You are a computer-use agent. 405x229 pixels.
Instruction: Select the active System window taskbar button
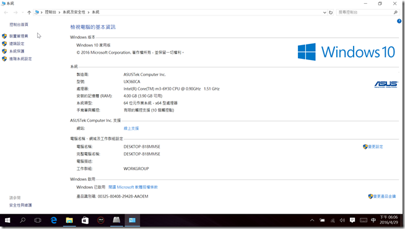(133, 220)
